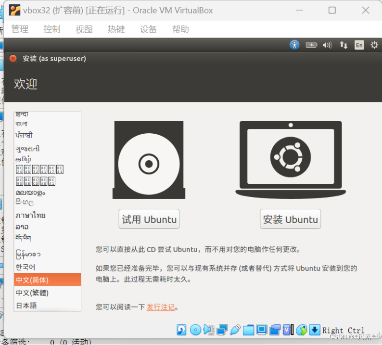Click the shared folders status icon
The height and width of the screenshot is (345, 382).
click(248, 330)
